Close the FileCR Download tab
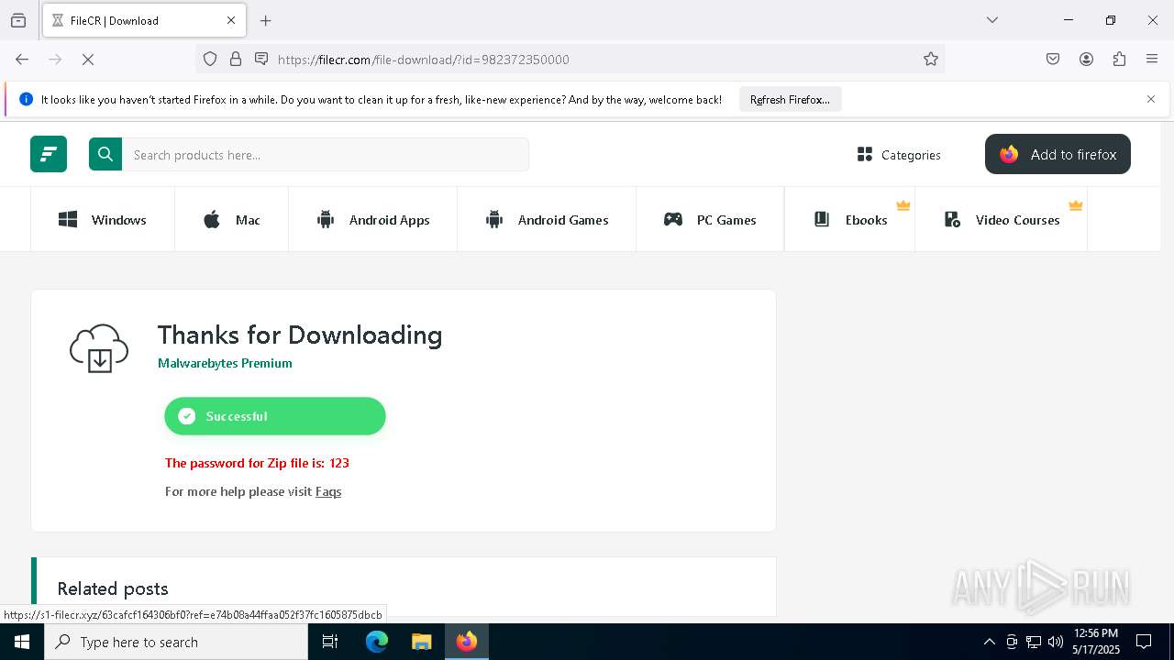1174x660 pixels. click(231, 20)
